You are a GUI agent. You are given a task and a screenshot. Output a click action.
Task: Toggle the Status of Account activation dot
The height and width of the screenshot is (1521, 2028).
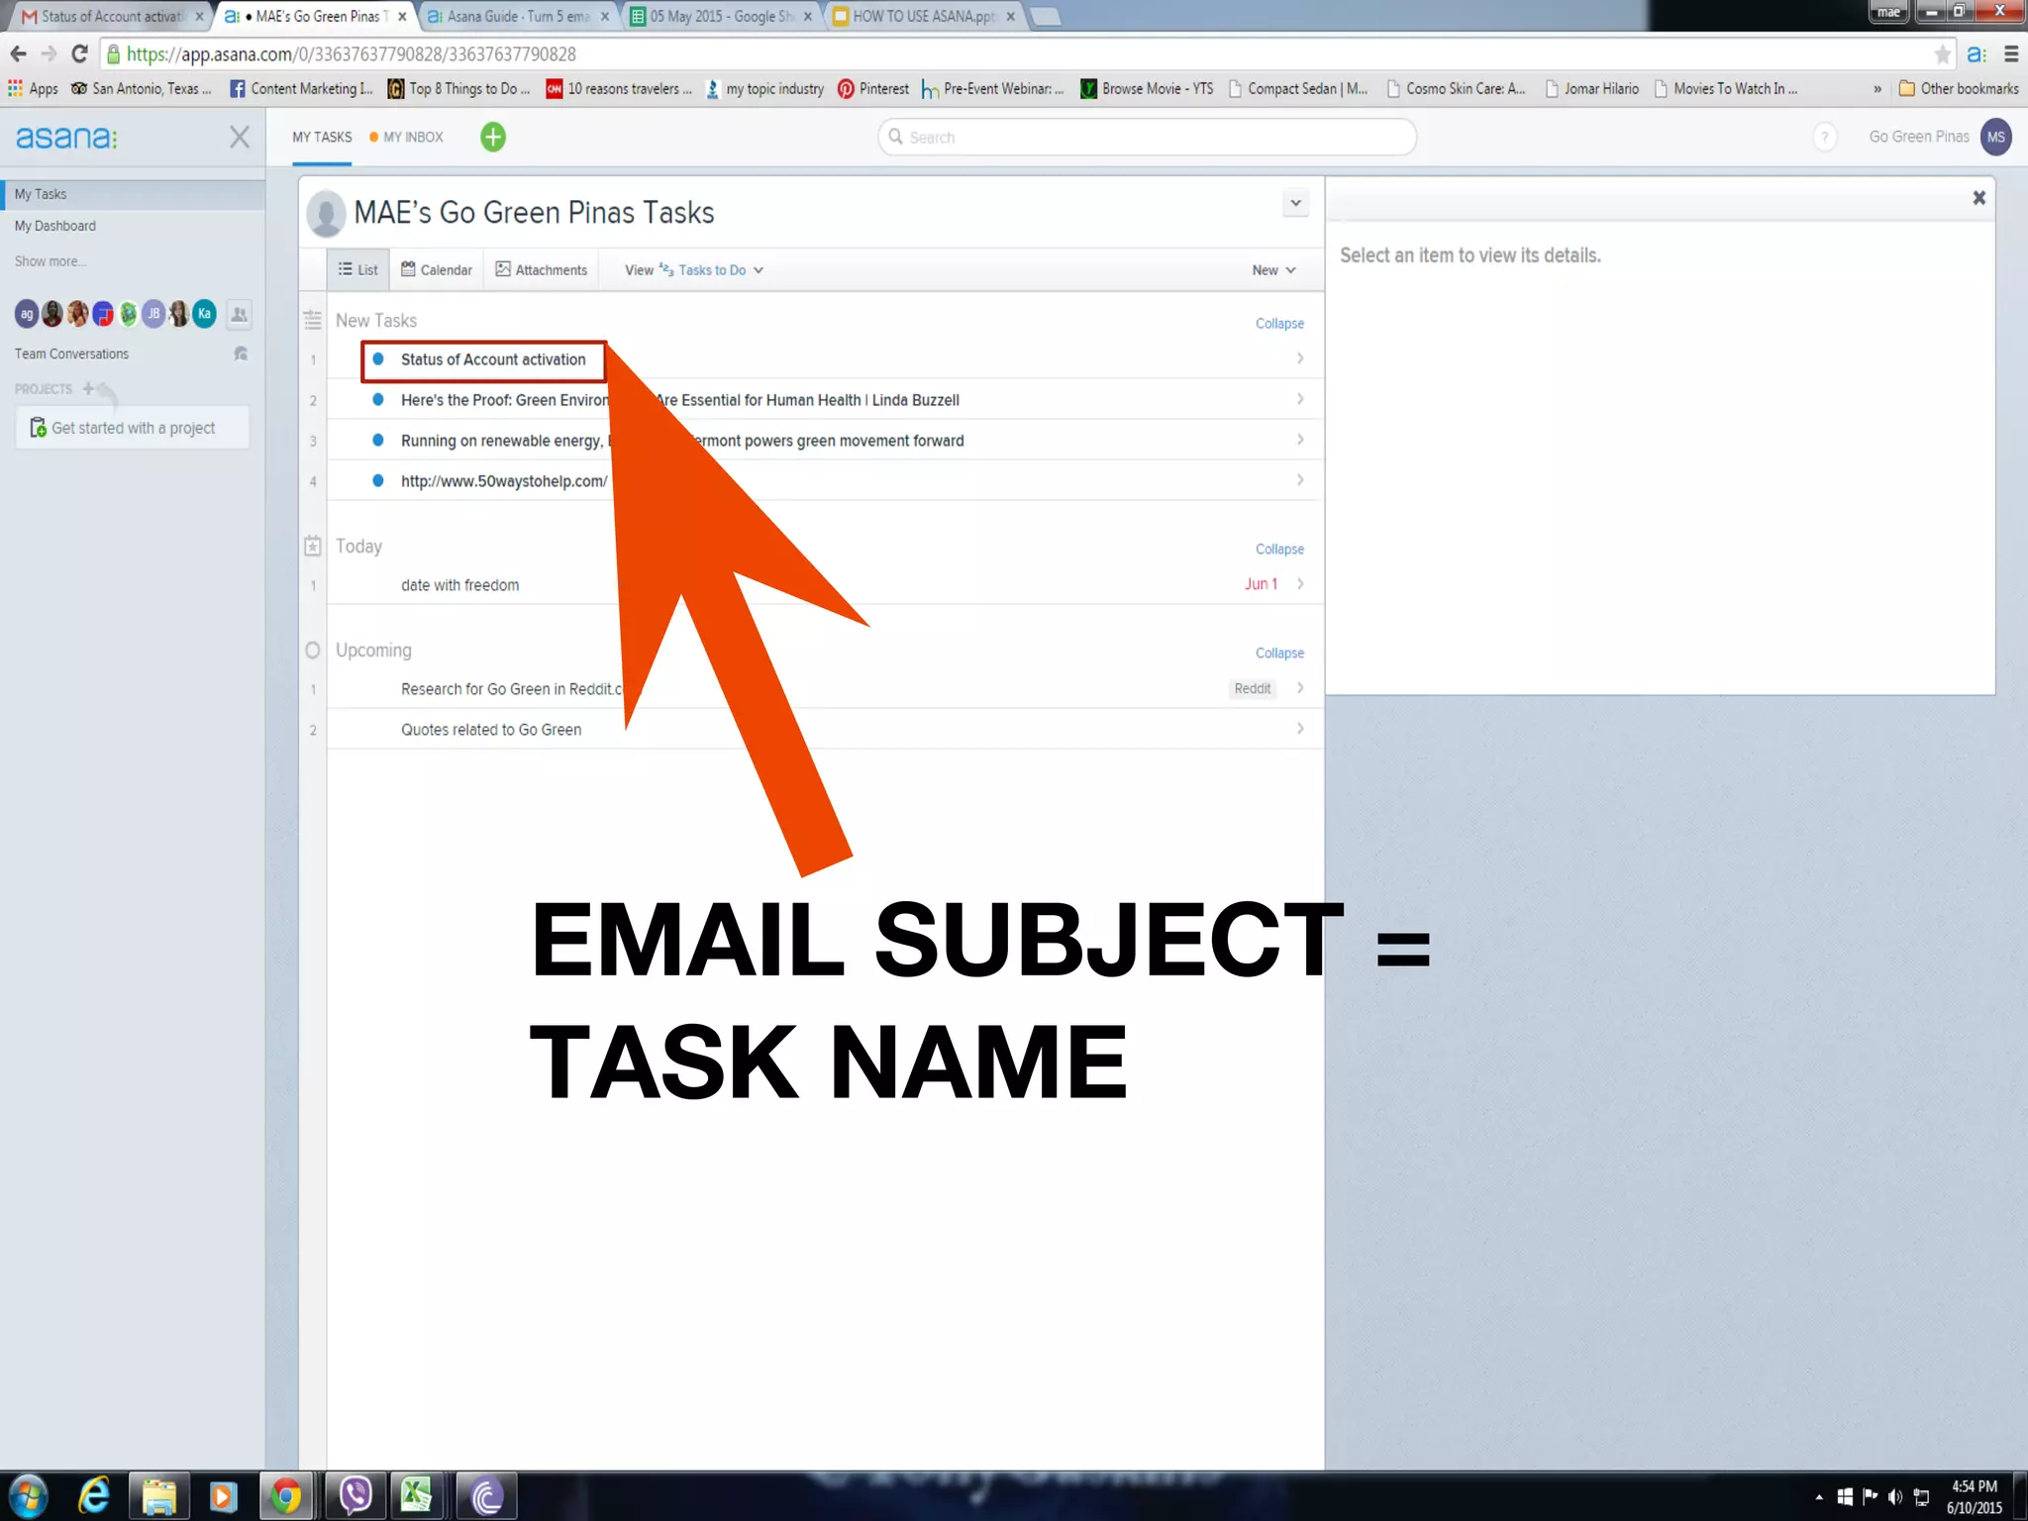[x=378, y=359]
